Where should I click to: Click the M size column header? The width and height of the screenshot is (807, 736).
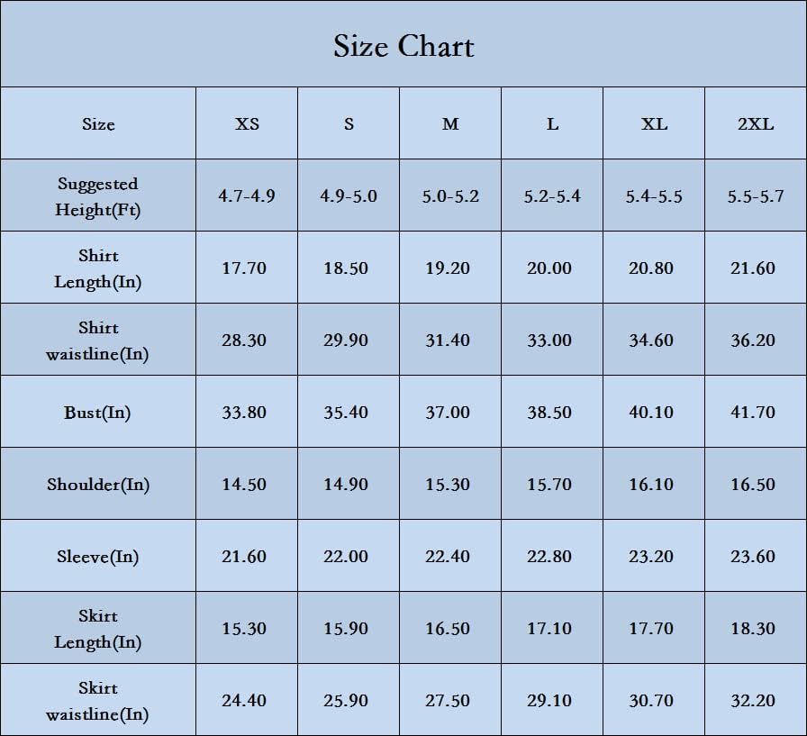point(450,124)
